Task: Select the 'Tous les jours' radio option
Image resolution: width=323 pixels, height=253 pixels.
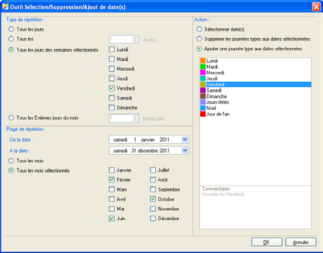Action: (x=11, y=29)
